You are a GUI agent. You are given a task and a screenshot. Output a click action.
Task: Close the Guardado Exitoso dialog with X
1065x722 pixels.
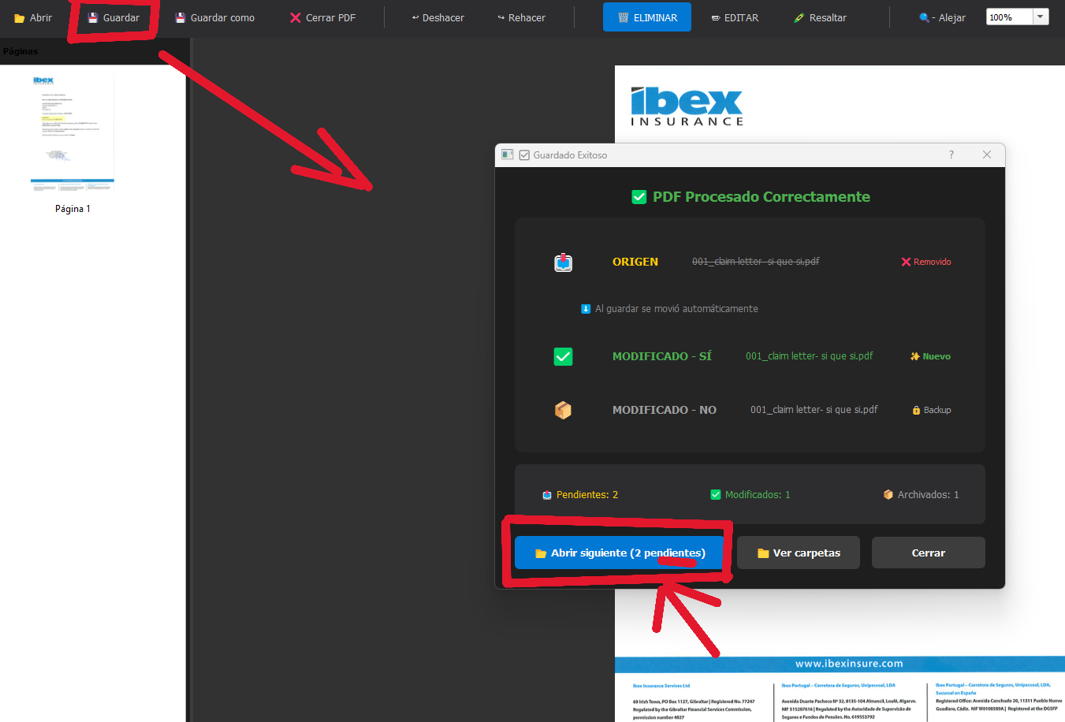(987, 154)
